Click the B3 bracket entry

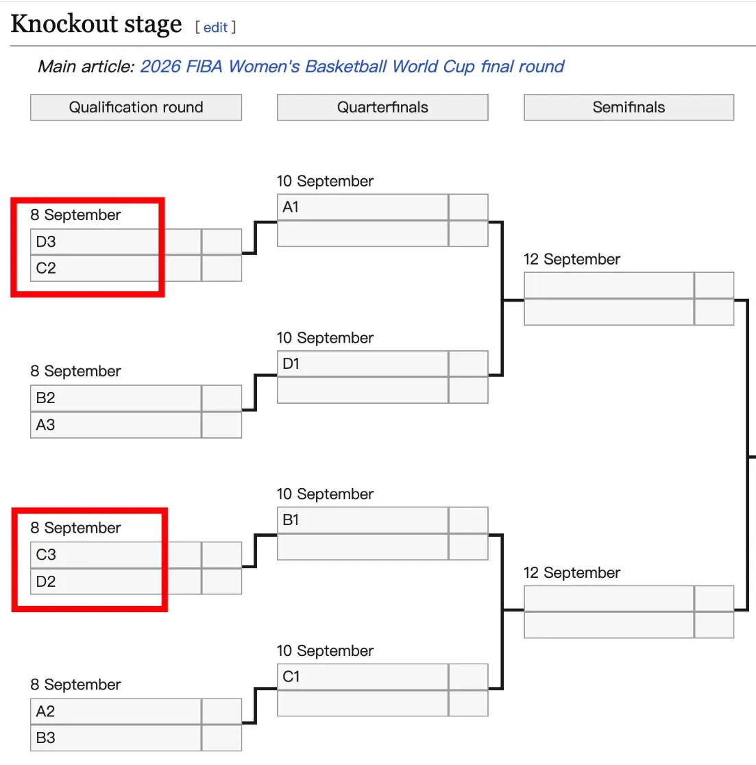pyautogui.click(x=116, y=738)
